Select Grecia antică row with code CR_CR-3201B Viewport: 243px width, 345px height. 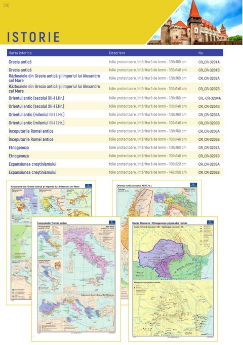click(115, 70)
